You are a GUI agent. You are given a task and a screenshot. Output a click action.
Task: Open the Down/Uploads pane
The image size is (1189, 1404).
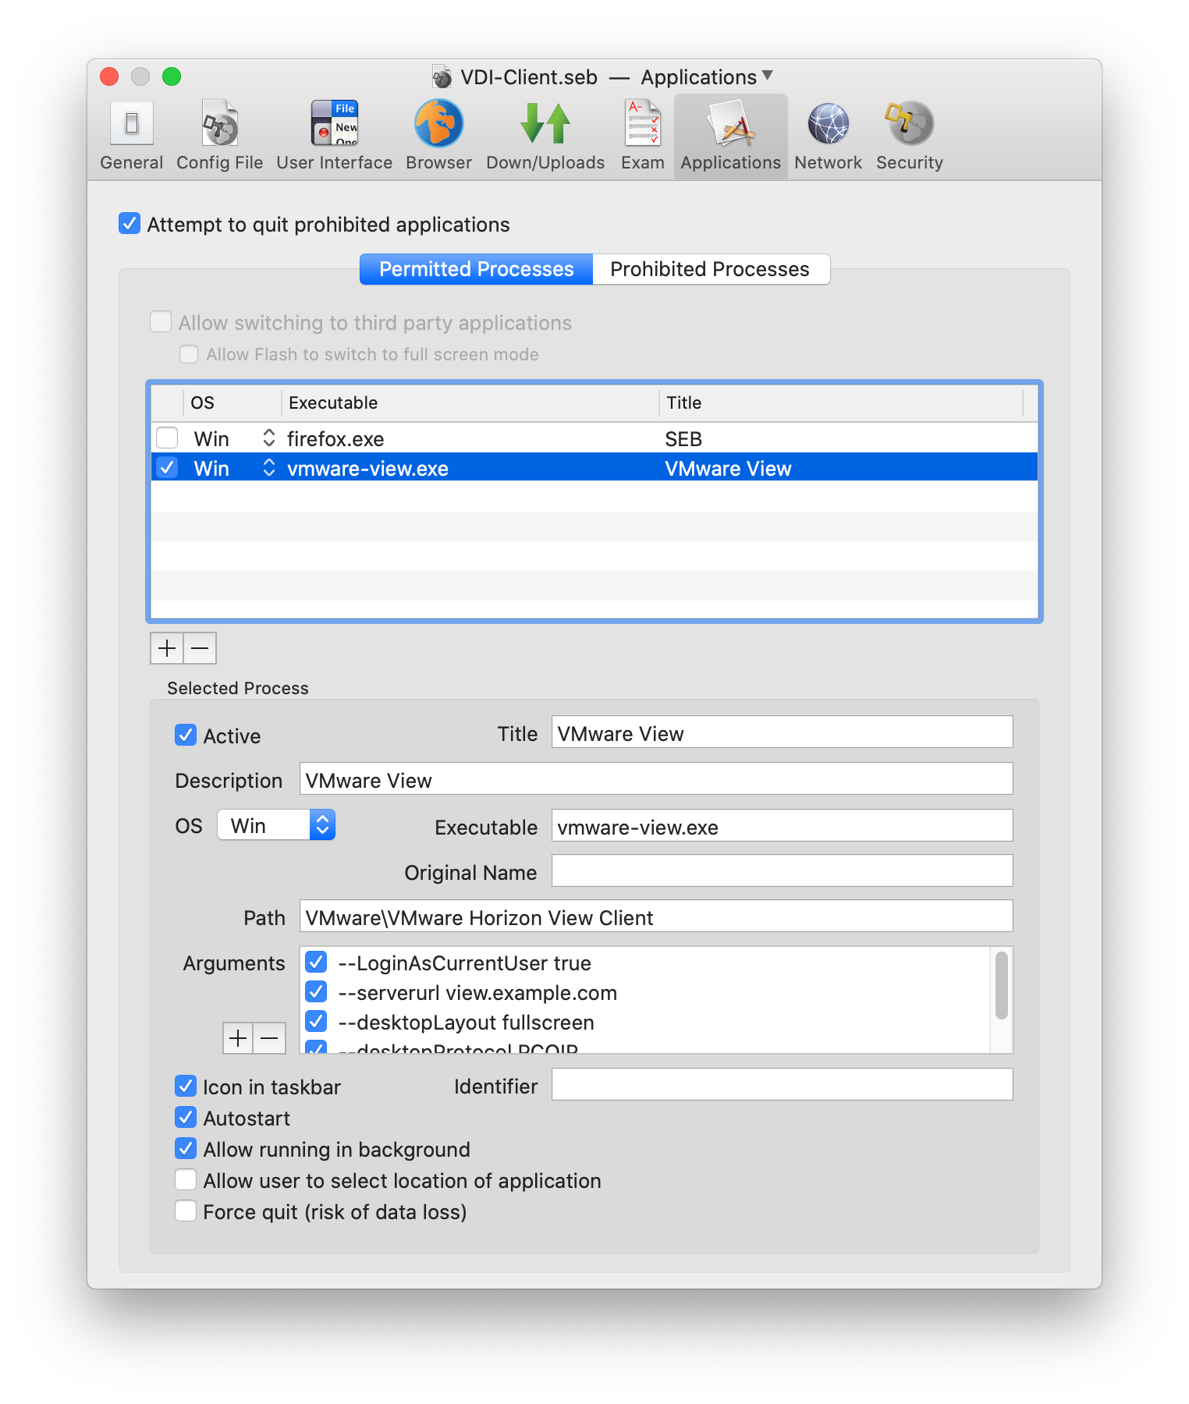tap(545, 136)
